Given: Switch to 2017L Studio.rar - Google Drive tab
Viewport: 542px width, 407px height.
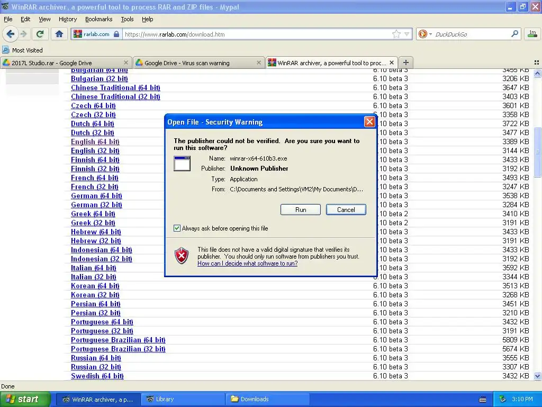Looking at the screenshot, I should (x=66, y=63).
